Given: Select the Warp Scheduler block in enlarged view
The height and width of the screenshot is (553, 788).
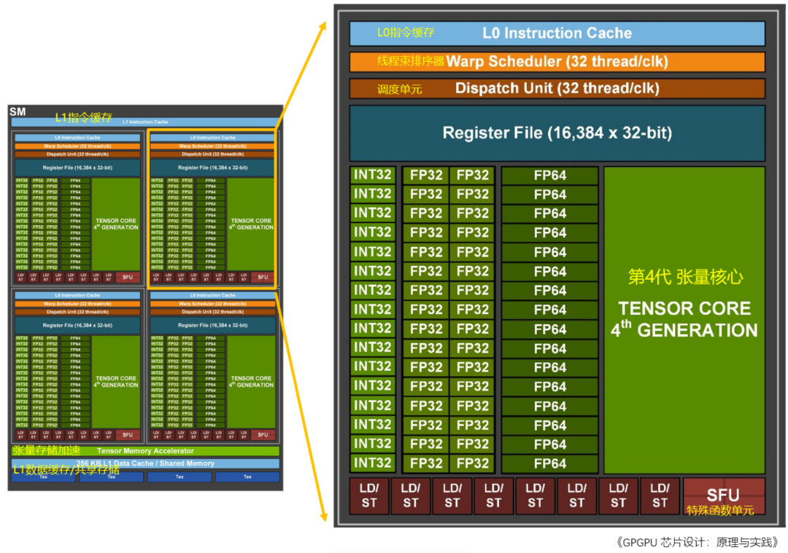Looking at the screenshot, I should coord(557,62).
